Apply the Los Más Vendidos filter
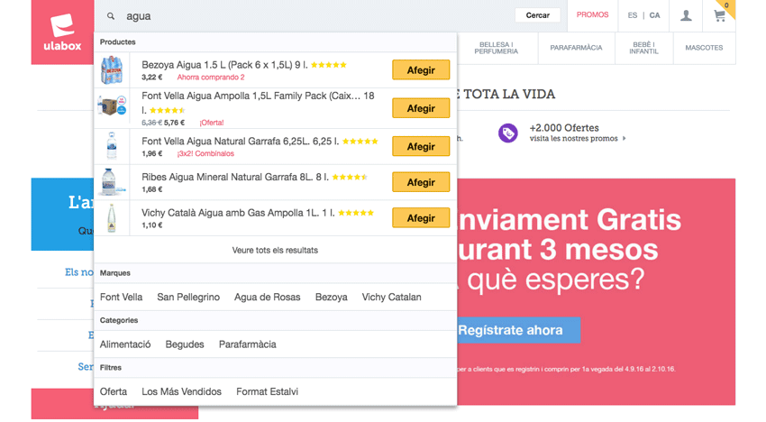This screenshot has height=422, width=766. [181, 391]
